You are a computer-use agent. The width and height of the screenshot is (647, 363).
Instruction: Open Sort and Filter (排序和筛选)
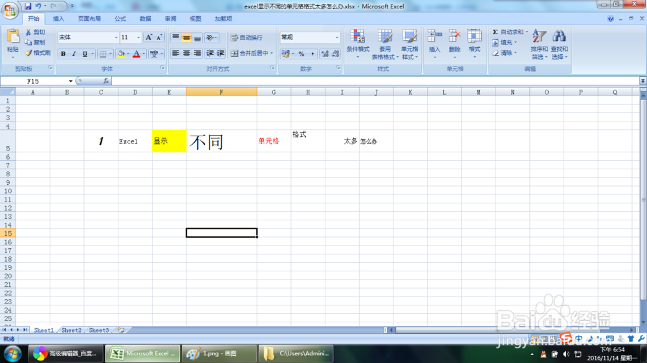pos(540,44)
